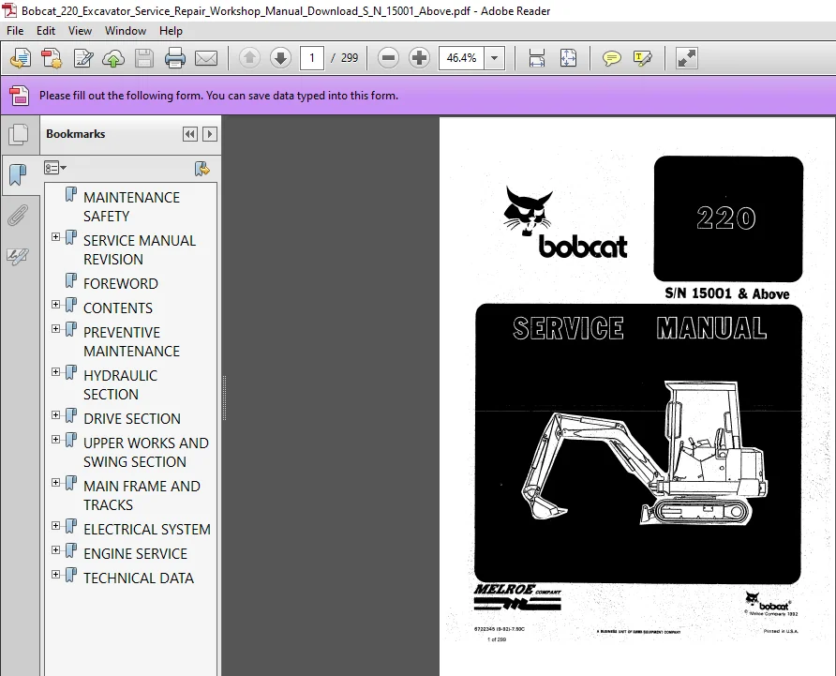Image resolution: width=836 pixels, height=676 pixels.
Task: Click the SERVICE MANUAL title on page
Action: (639, 328)
